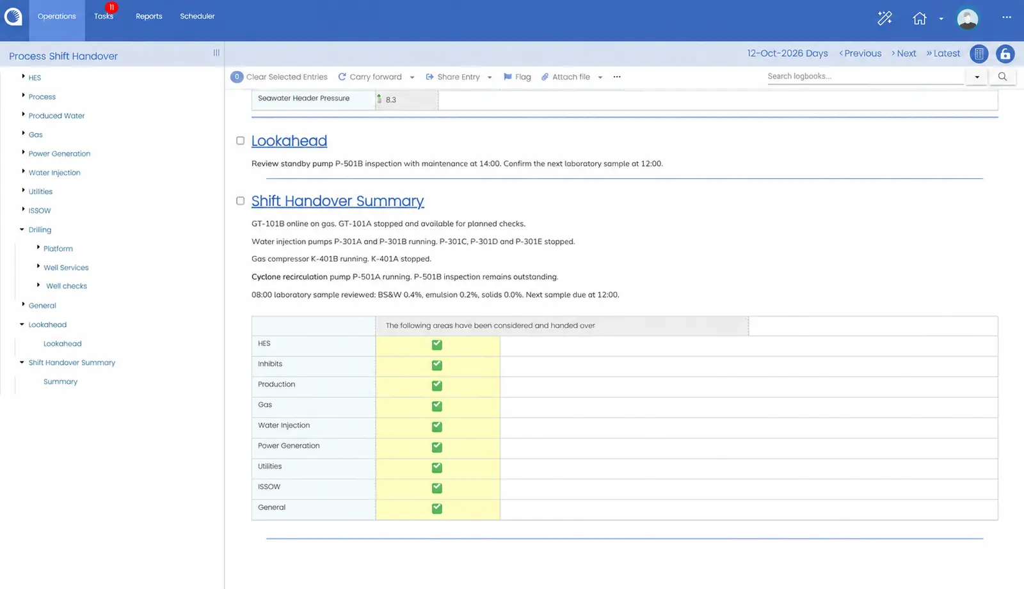Viewport: 1024px width, 589px height.
Task: Uncheck the Water Injection handed over checkbox
Action: 437,427
